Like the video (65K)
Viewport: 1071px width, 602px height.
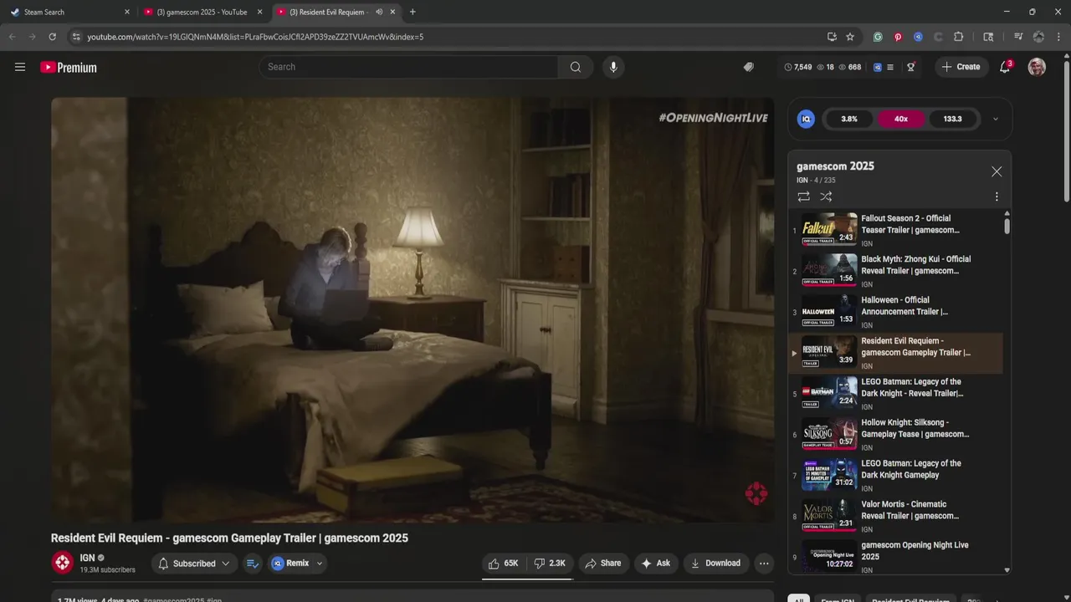(x=504, y=564)
